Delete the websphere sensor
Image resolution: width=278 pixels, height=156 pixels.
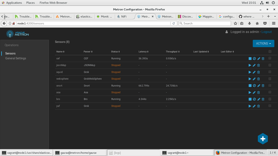pyautogui.click(x=259, y=79)
